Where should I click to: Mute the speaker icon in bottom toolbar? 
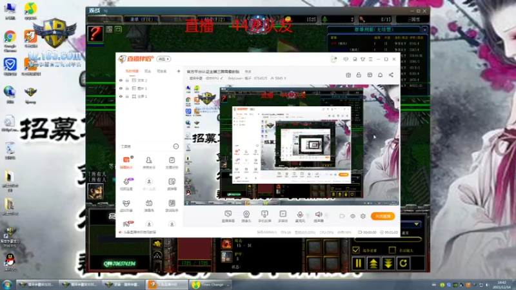click(x=319, y=216)
